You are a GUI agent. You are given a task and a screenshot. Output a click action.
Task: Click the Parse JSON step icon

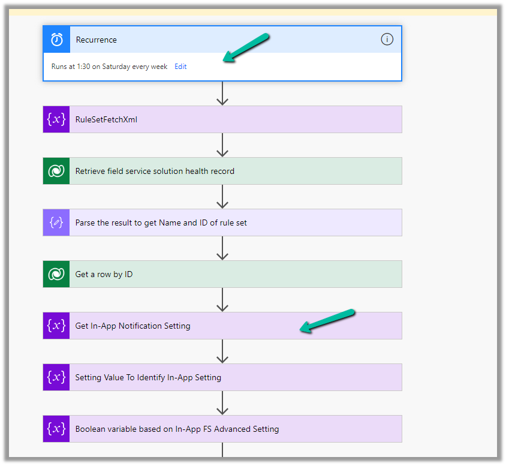(x=56, y=223)
